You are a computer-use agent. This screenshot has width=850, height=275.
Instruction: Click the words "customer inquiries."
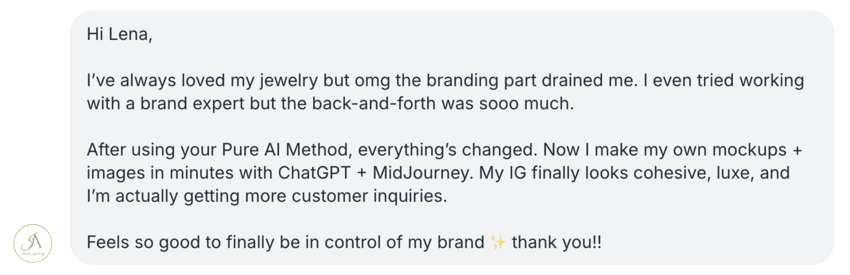click(369, 196)
